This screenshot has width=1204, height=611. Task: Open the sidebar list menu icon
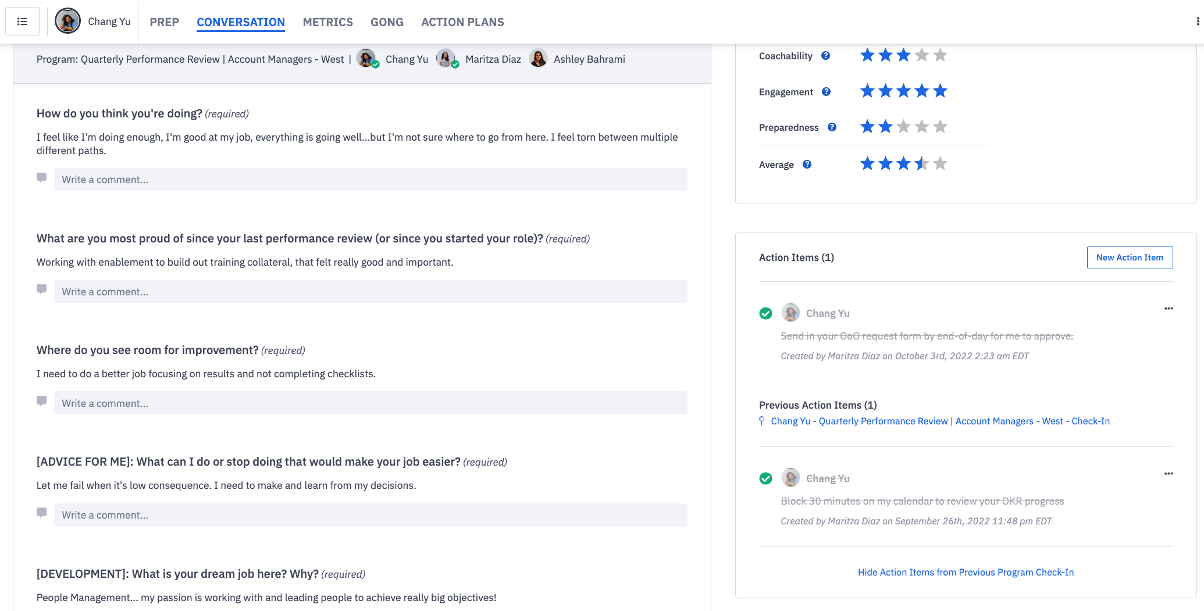pos(22,22)
